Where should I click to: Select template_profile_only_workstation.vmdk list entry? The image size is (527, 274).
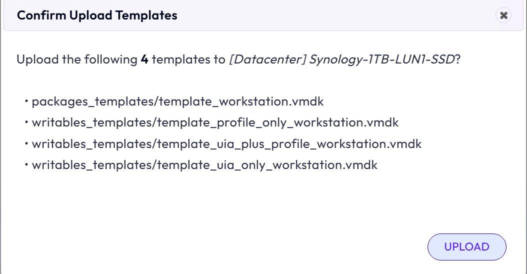pyautogui.click(x=215, y=122)
